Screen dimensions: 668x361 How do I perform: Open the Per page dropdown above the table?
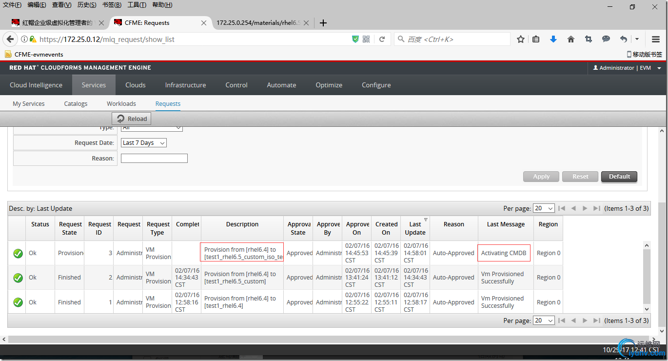tap(544, 208)
